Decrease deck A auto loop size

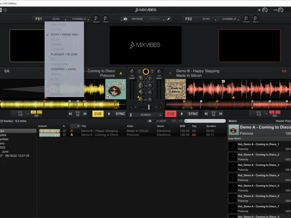(x=13, y=114)
